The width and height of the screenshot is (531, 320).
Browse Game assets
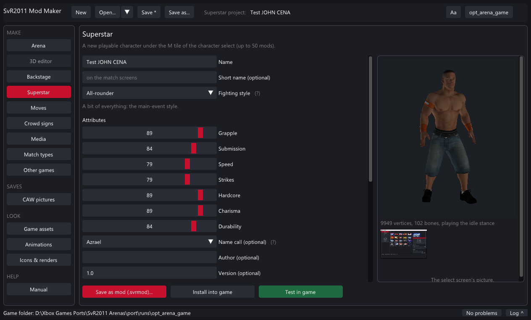pyautogui.click(x=39, y=229)
